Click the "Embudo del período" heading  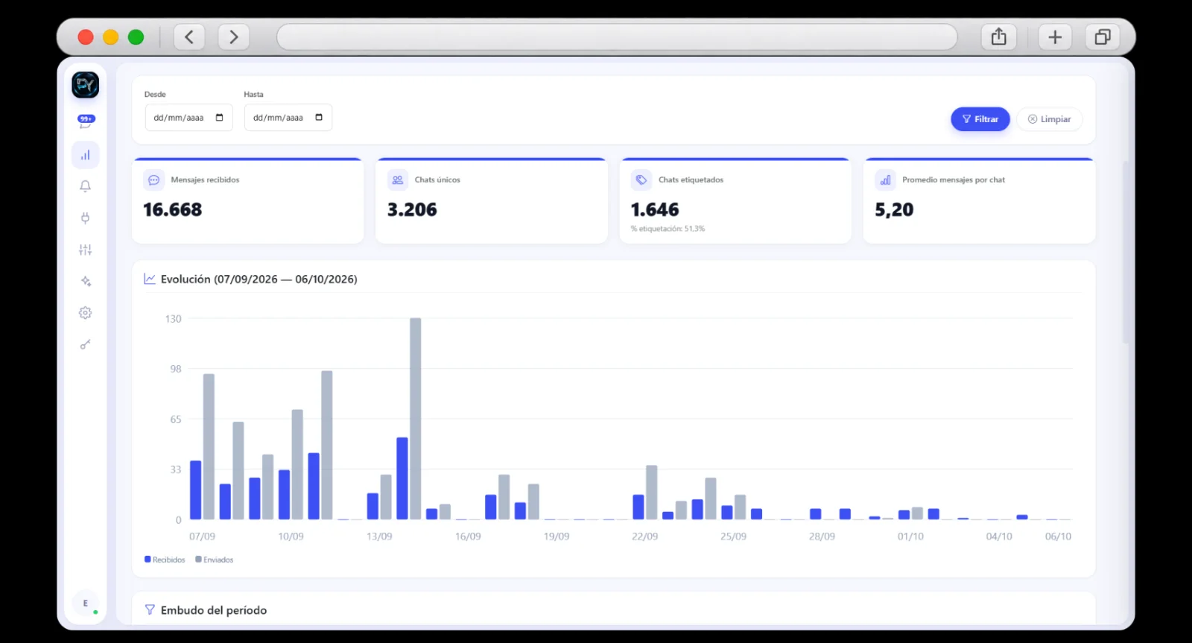(x=214, y=610)
